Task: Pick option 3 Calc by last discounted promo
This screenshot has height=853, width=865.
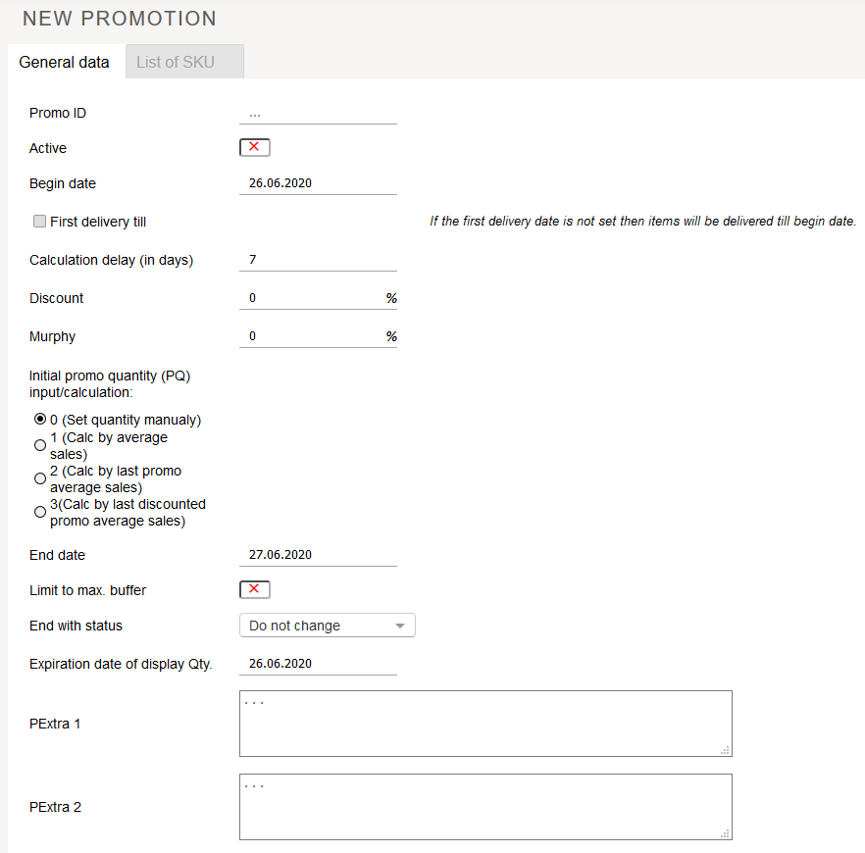Action: [40, 512]
